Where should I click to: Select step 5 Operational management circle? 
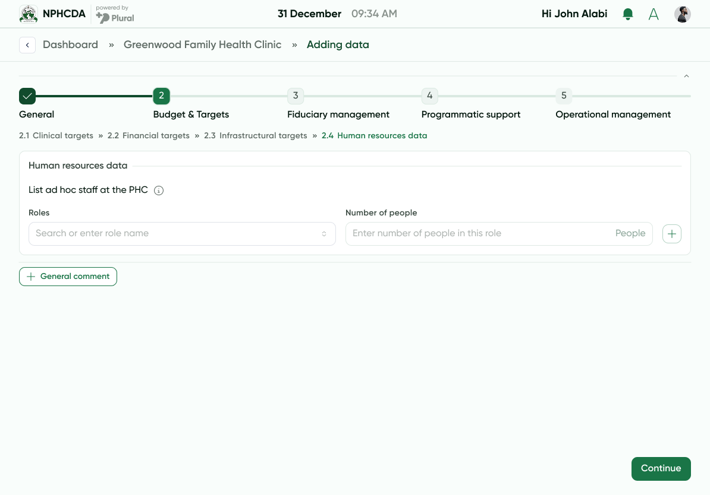coord(564,96)
